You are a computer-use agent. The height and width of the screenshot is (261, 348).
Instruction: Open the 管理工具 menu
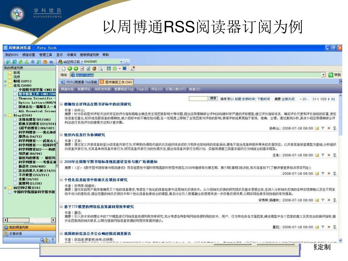tap(46, 55)
